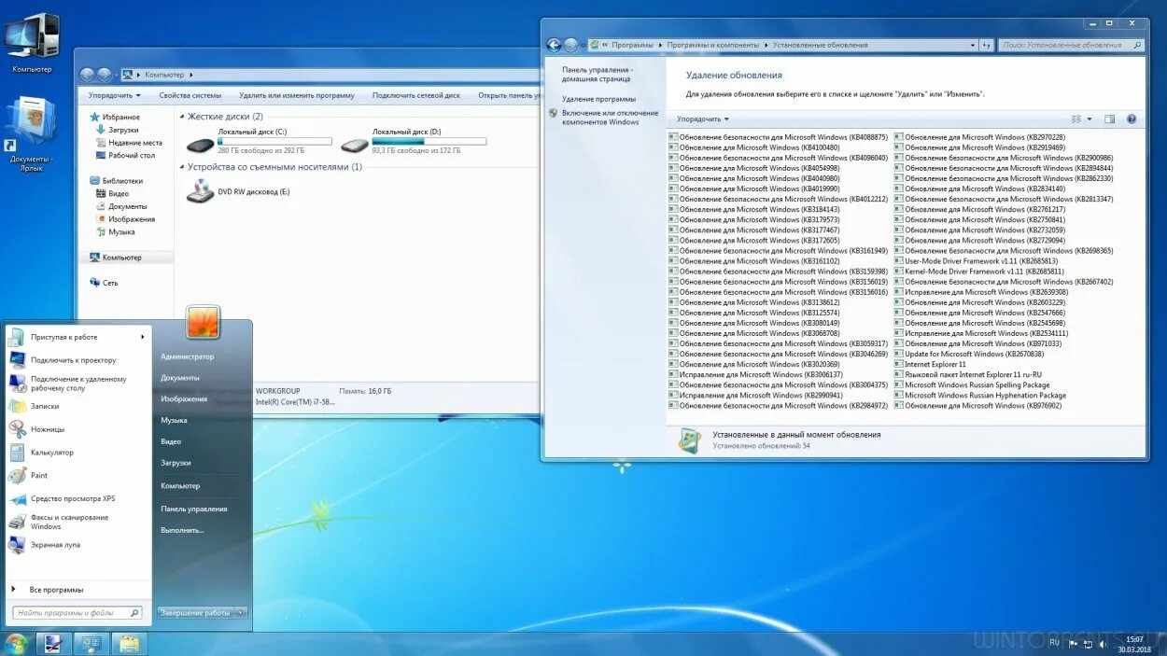Open the view options dropdown arrow in the updates window
Screen dimensions: 1167x656
1090,119
